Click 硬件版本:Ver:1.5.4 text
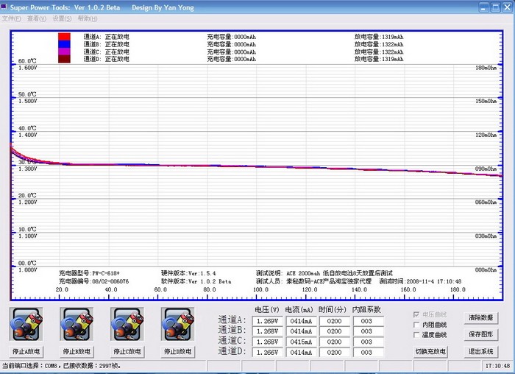The image size is (515, 374). pyautogui.click(x=188, y=273)
